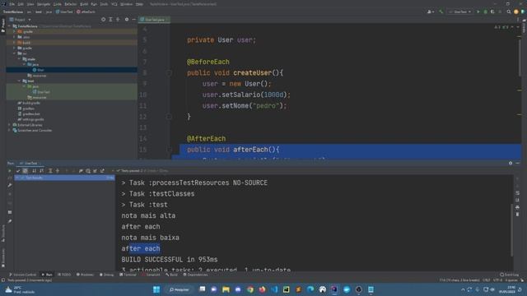Click collapse all in Project panel

[118, 20]
